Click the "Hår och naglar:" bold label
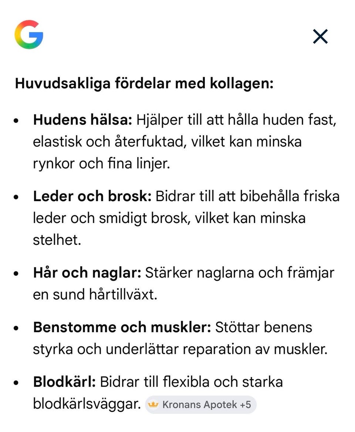The image size is (355, 432). (x=87, y=273)
